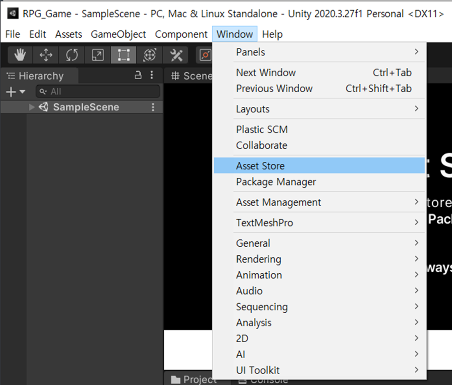The width and height of the screenshot is (452, 385).
Task: Expand Asset Management submenu
Action: [319, 202]
